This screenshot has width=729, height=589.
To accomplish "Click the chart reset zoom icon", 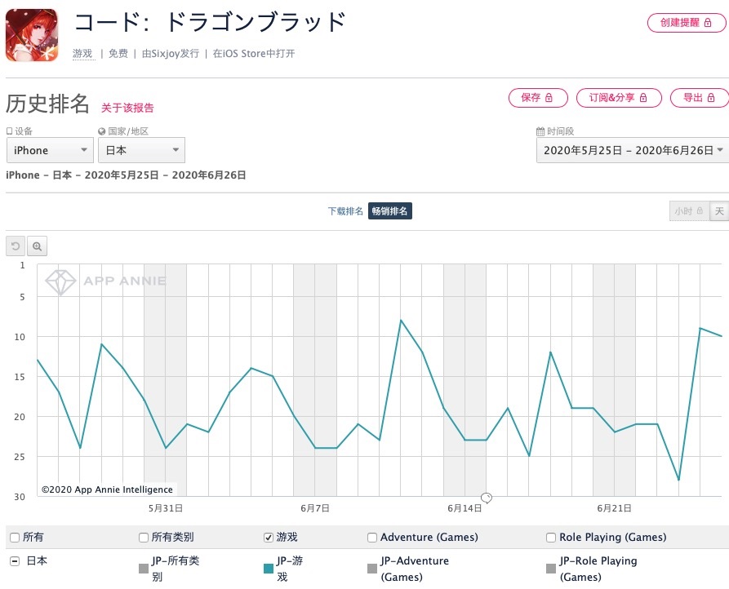I will point(16,246).
